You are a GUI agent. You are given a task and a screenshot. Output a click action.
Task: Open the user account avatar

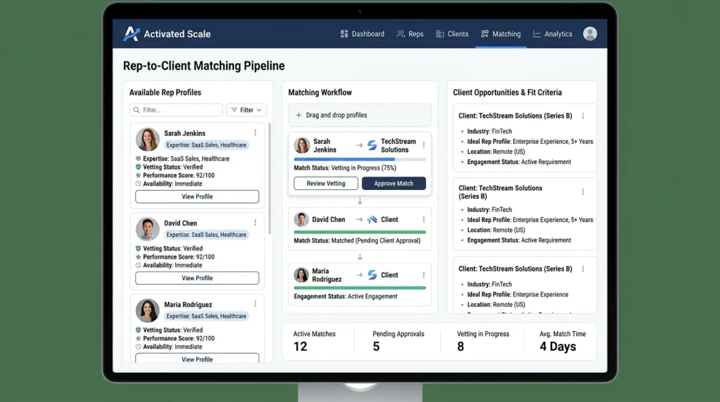(590, 33)
